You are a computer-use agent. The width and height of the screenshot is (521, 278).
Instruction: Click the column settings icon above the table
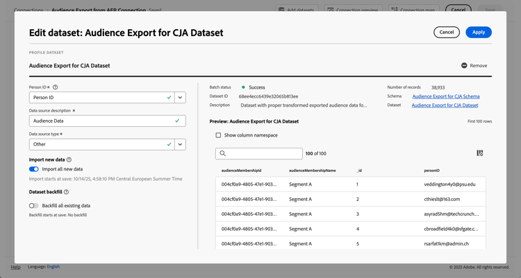click(479, 153)
